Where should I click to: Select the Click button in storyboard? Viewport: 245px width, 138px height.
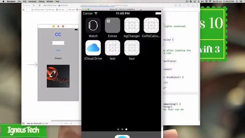pos(58,50)
